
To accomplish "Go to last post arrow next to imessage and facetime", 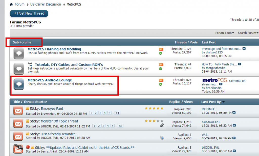I will [x=244, y=49].
